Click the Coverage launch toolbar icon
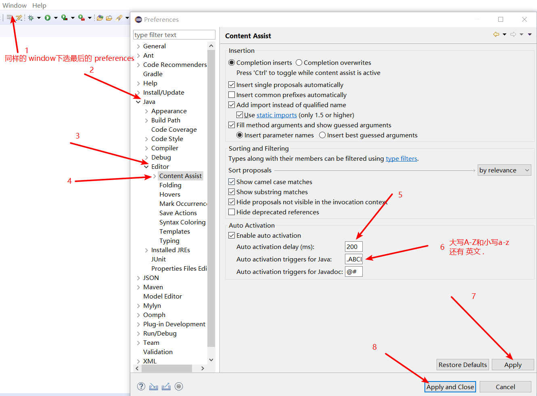 (63, 18)
